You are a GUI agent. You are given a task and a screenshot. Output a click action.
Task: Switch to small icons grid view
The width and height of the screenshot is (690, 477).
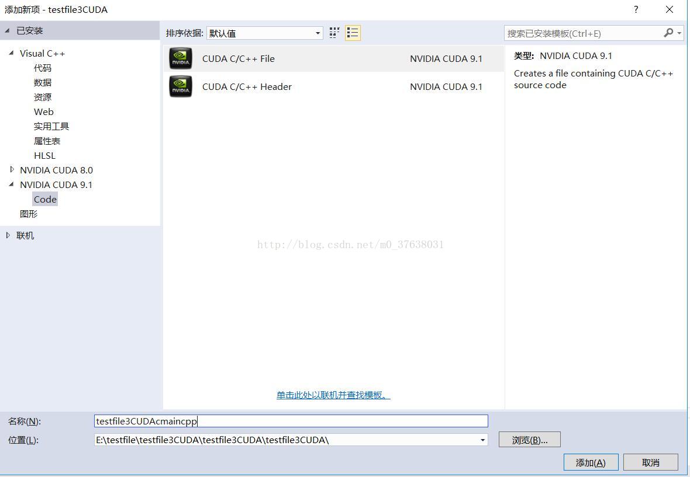(x=334, y=33)
